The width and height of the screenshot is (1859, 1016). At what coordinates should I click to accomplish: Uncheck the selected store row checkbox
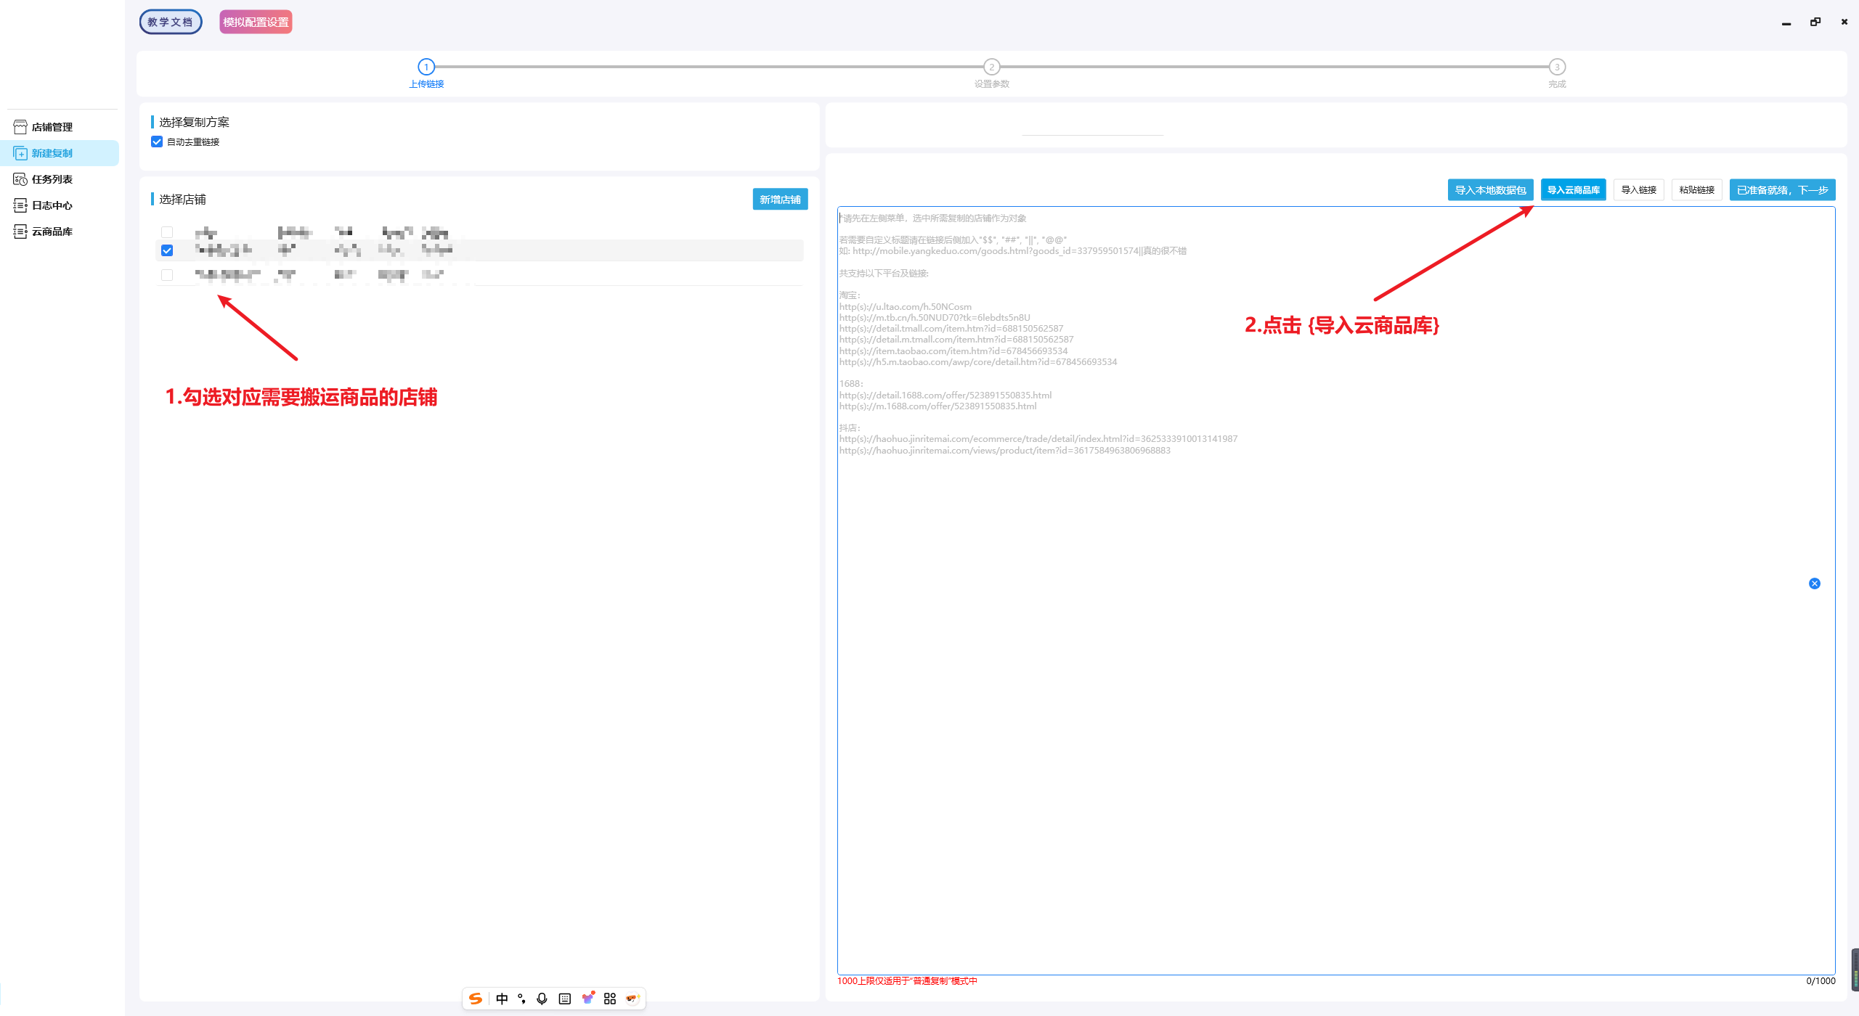(167, 250)
